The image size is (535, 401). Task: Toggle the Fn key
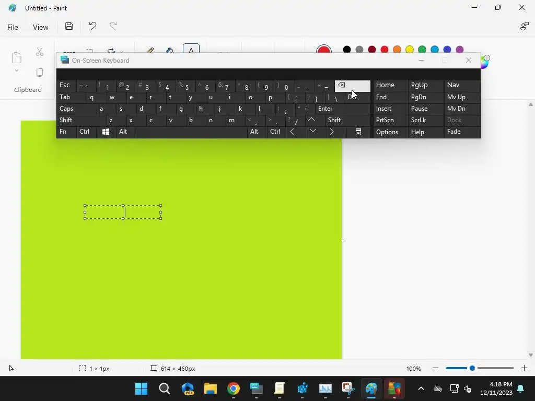pos(66,132)
